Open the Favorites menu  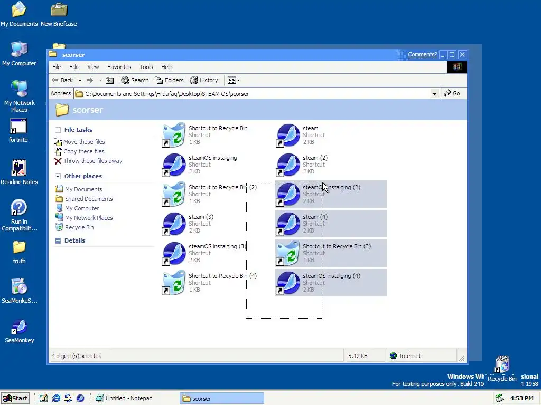coord(119,67)
